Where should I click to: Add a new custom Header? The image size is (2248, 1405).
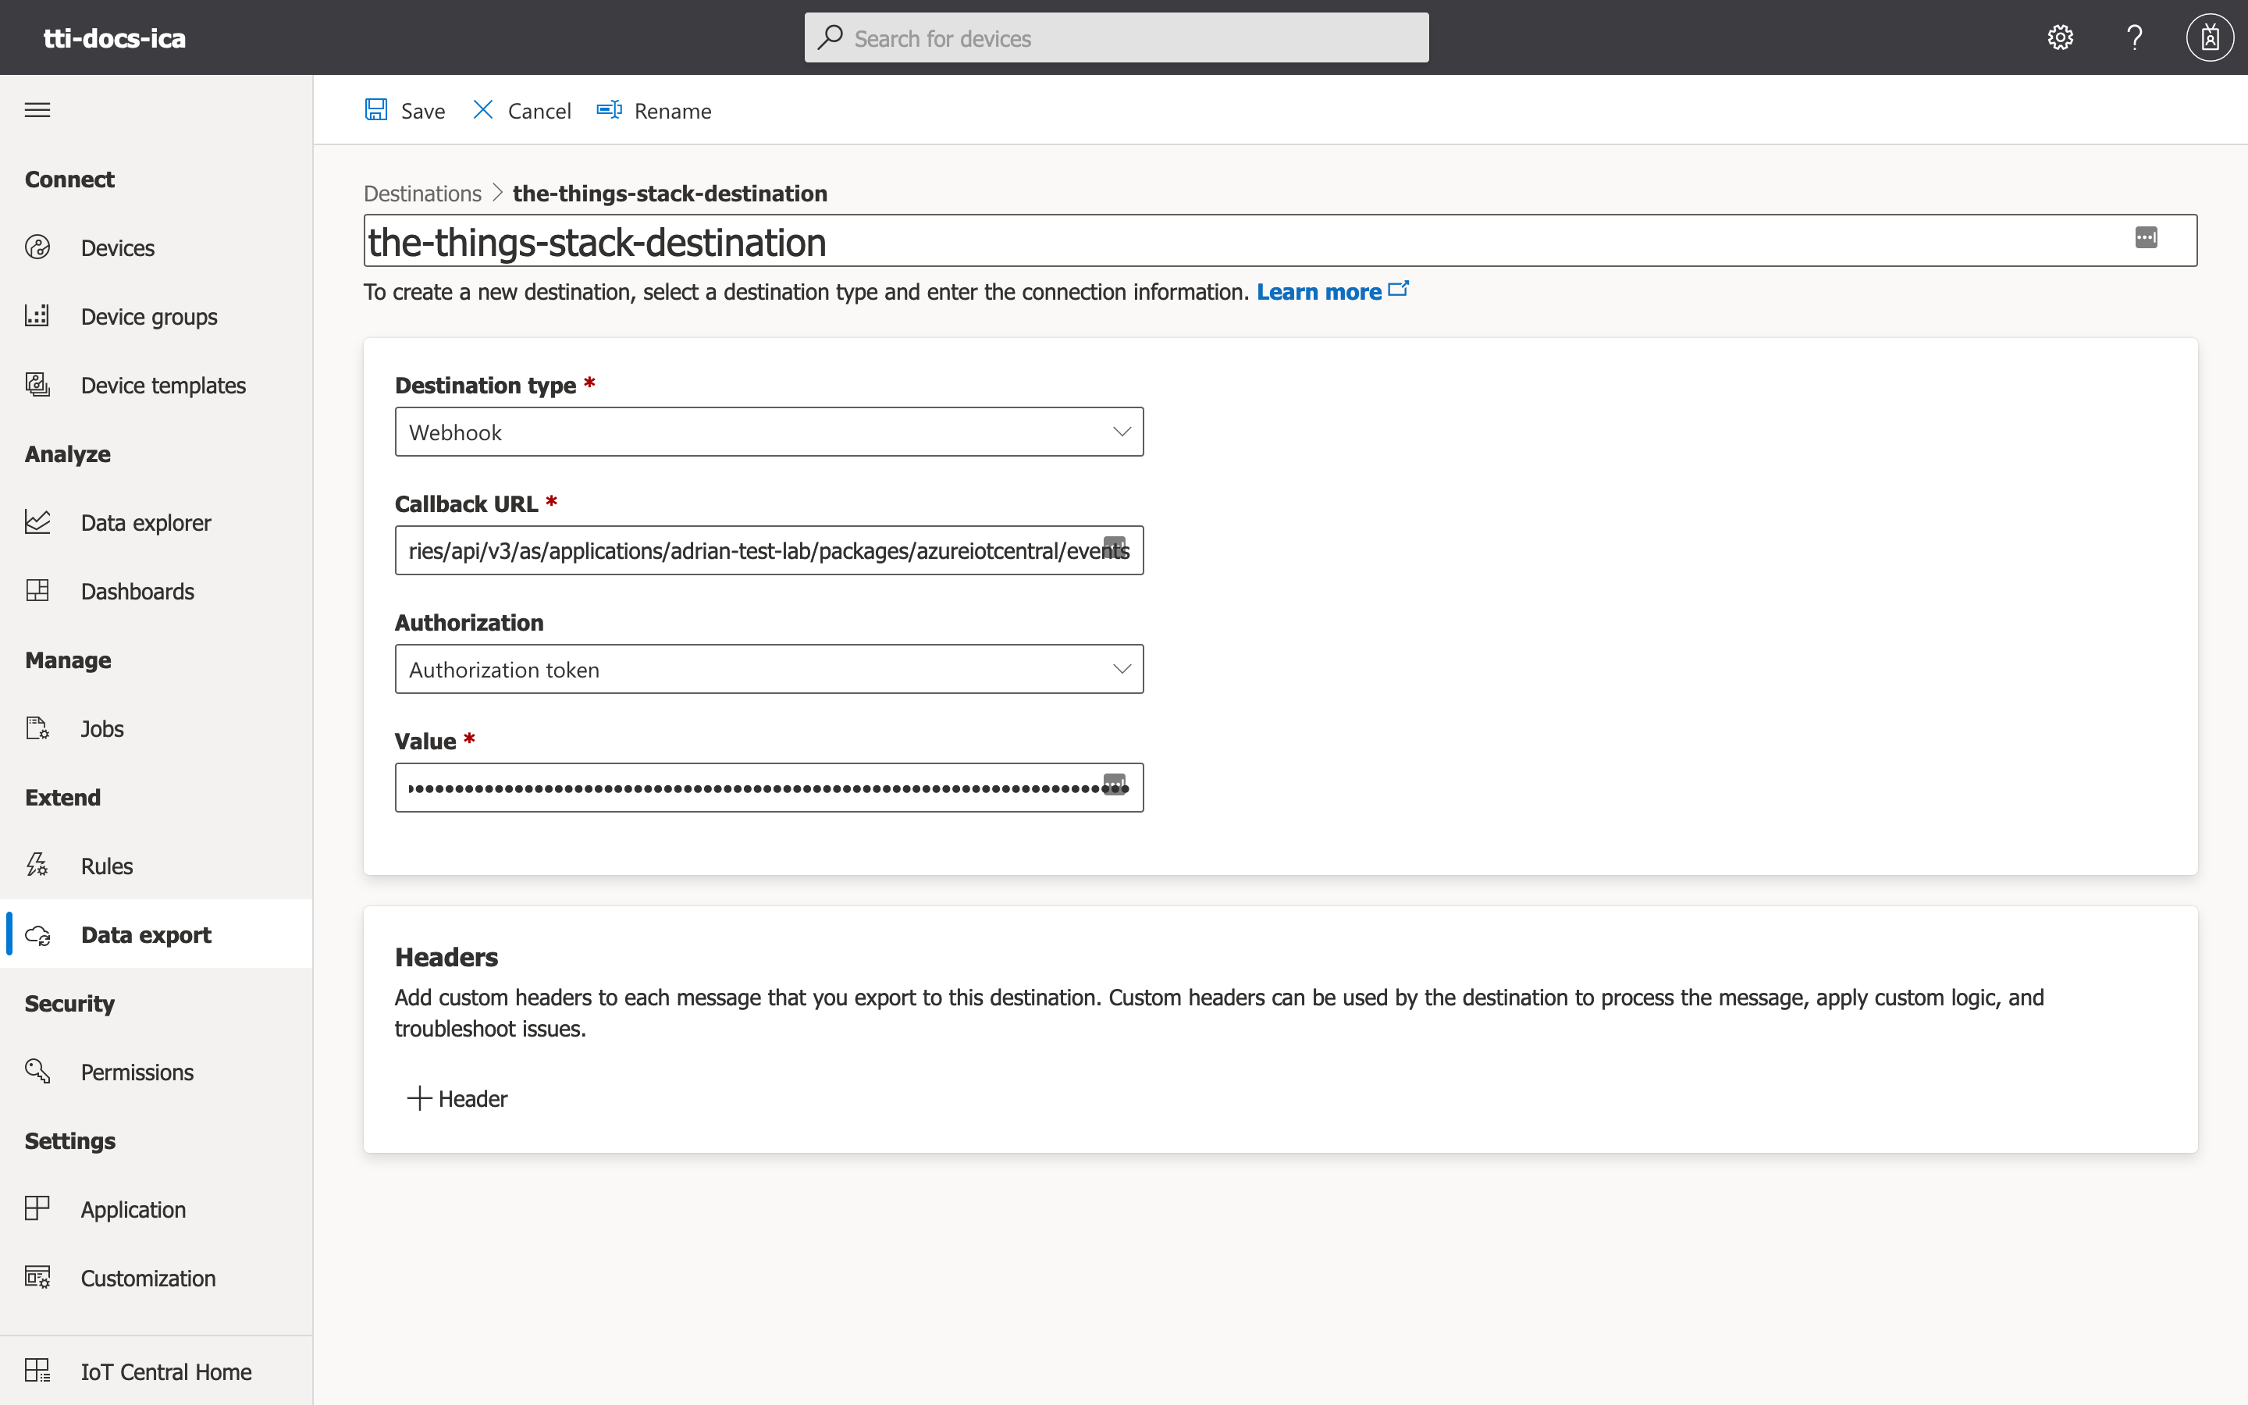(x=458, y=1098)
